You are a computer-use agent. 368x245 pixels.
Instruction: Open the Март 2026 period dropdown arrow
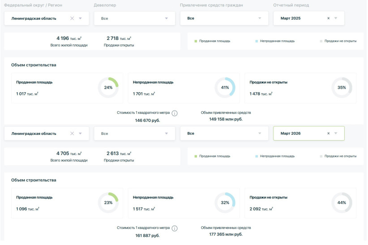(x=336, y=133)
